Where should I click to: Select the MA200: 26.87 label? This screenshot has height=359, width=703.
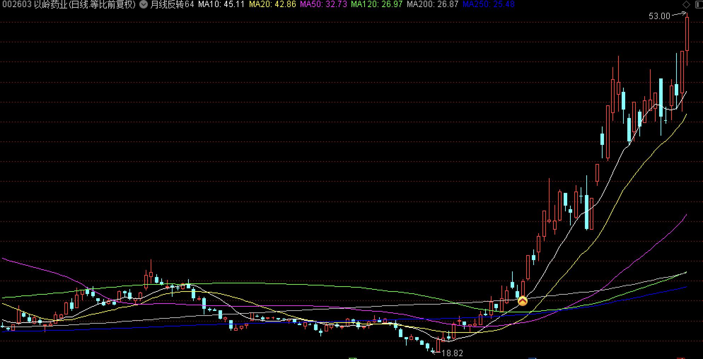click(432, 4)
